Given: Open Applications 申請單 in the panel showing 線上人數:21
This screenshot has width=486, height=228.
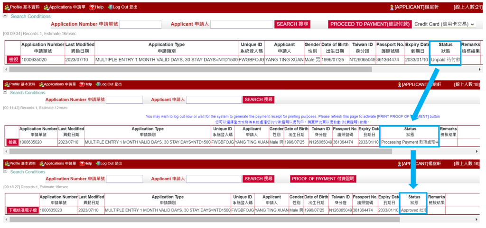Looking at the screenshot, I should (64, 7).
